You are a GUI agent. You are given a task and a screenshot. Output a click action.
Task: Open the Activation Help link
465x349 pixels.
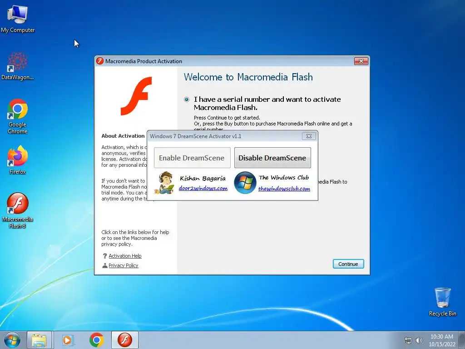(125, 256)
